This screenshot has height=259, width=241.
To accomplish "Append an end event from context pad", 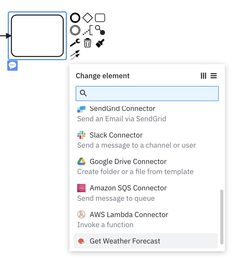I will coord(75,18).
